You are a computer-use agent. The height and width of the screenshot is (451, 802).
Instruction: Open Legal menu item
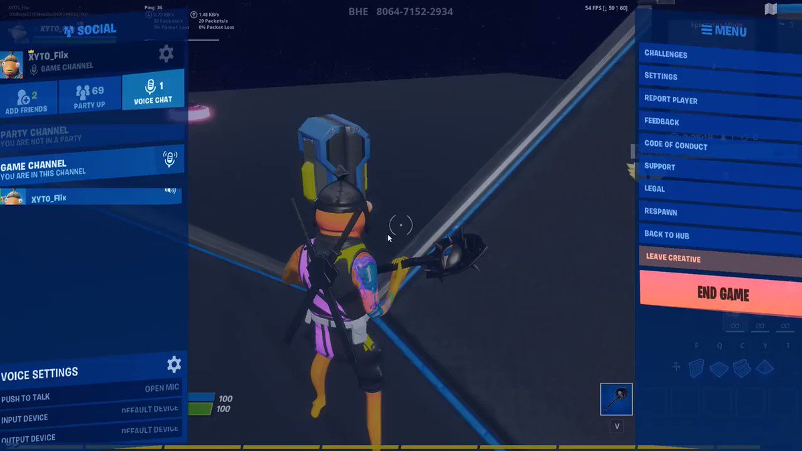720,192
